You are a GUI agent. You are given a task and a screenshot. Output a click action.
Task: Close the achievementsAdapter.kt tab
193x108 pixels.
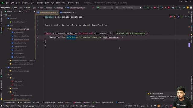[x=58, y=12]
